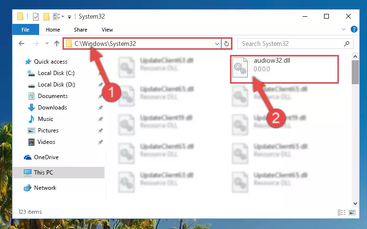Click the scrollbar up arrow
This screenshot has height=229, width=367.
click(x=355, y=56)
